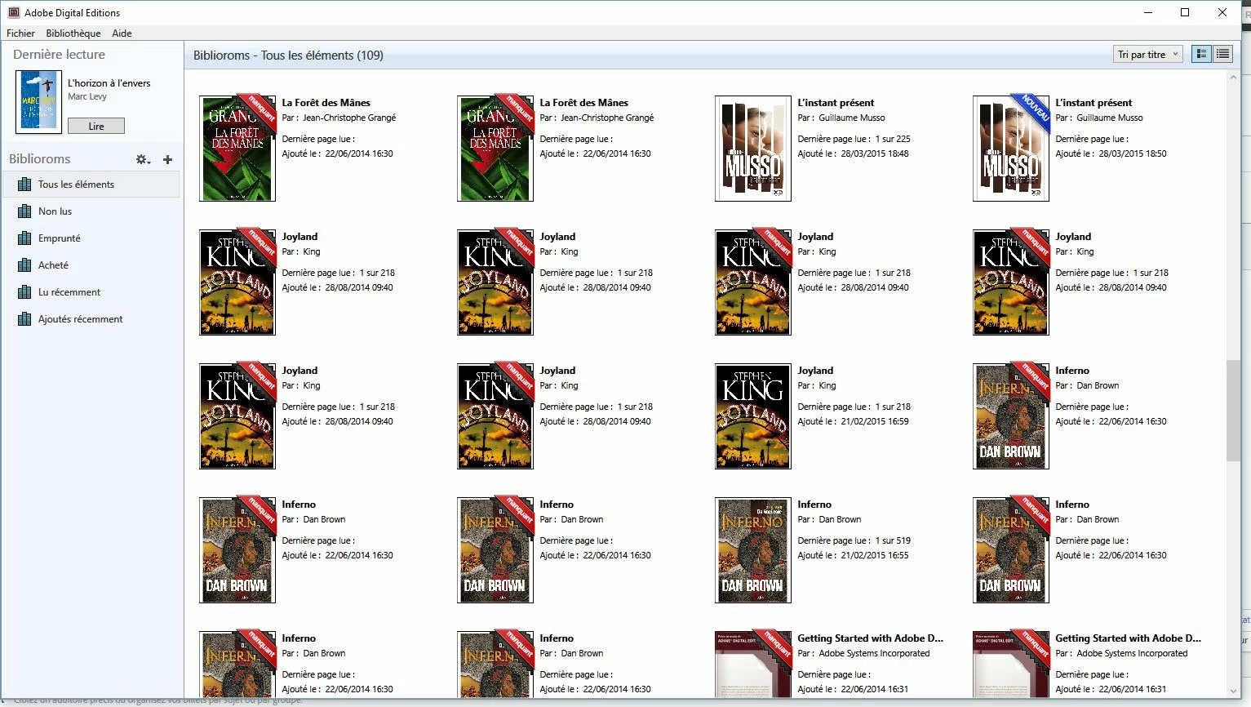
Task: Click 'Par : Guillaume Musso' beside the NOUVEAU cover
Action: tap(1099, 118)
